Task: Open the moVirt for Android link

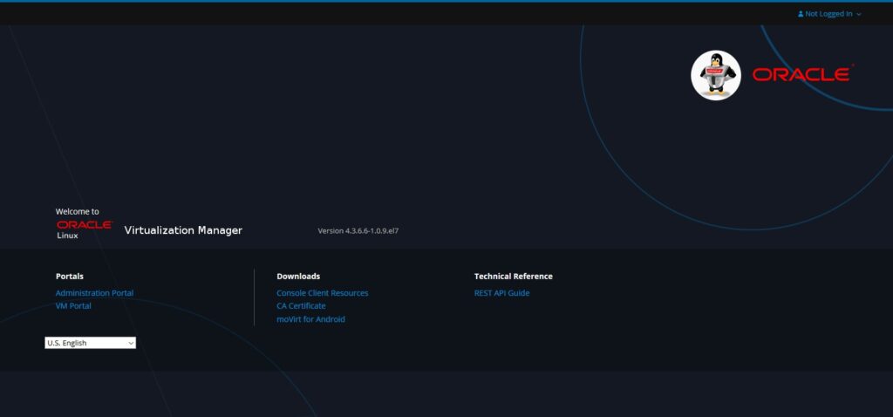Action: [310, 319]
